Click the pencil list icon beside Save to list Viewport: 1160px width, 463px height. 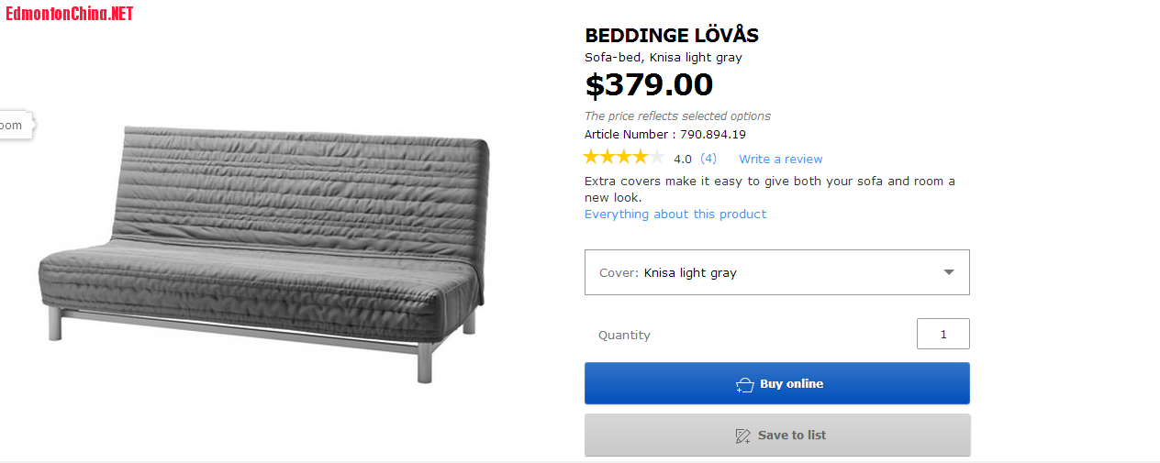[743, 436]
